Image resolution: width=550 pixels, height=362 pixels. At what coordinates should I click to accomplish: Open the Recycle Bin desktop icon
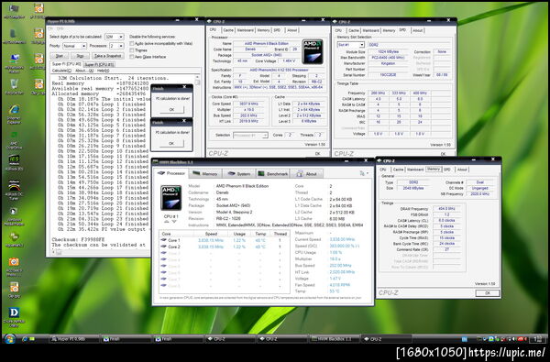point(14,86)
